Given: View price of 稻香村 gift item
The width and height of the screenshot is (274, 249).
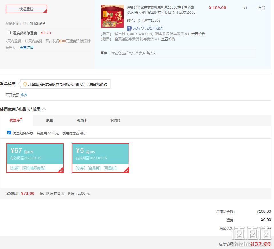Looking at the screenshot, I should tap(198, 34).
